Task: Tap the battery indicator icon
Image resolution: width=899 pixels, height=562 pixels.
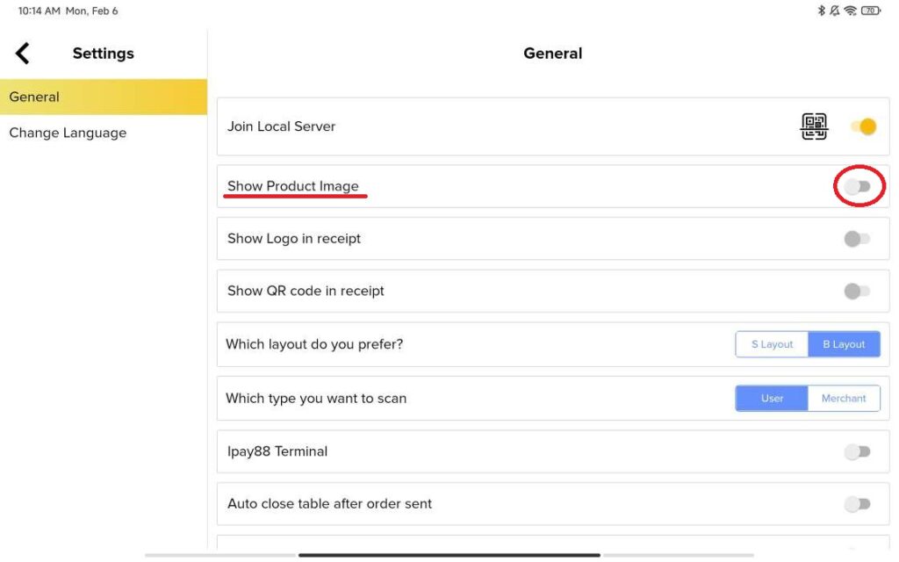Action: (870, 11)
